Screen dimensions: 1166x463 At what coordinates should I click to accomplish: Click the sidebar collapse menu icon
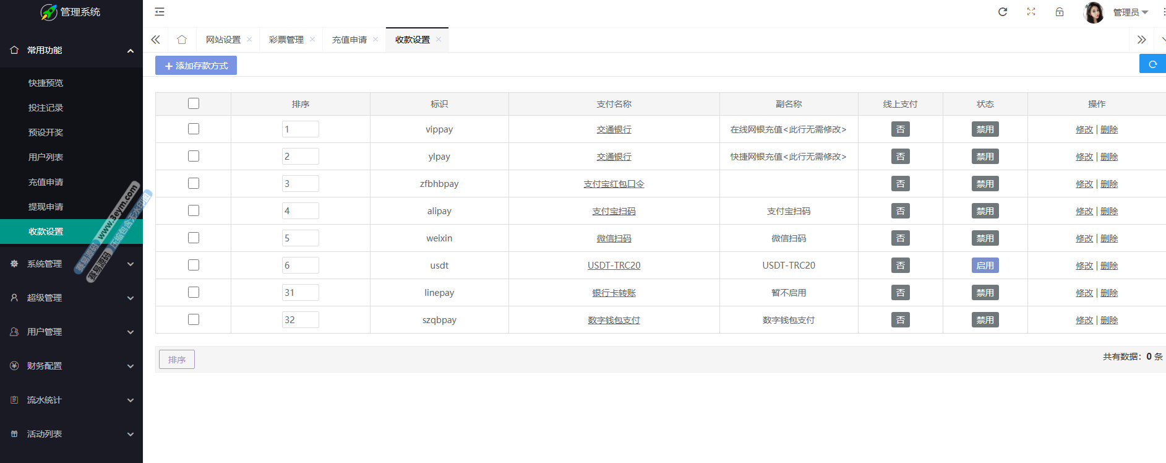tap(160, 12)
